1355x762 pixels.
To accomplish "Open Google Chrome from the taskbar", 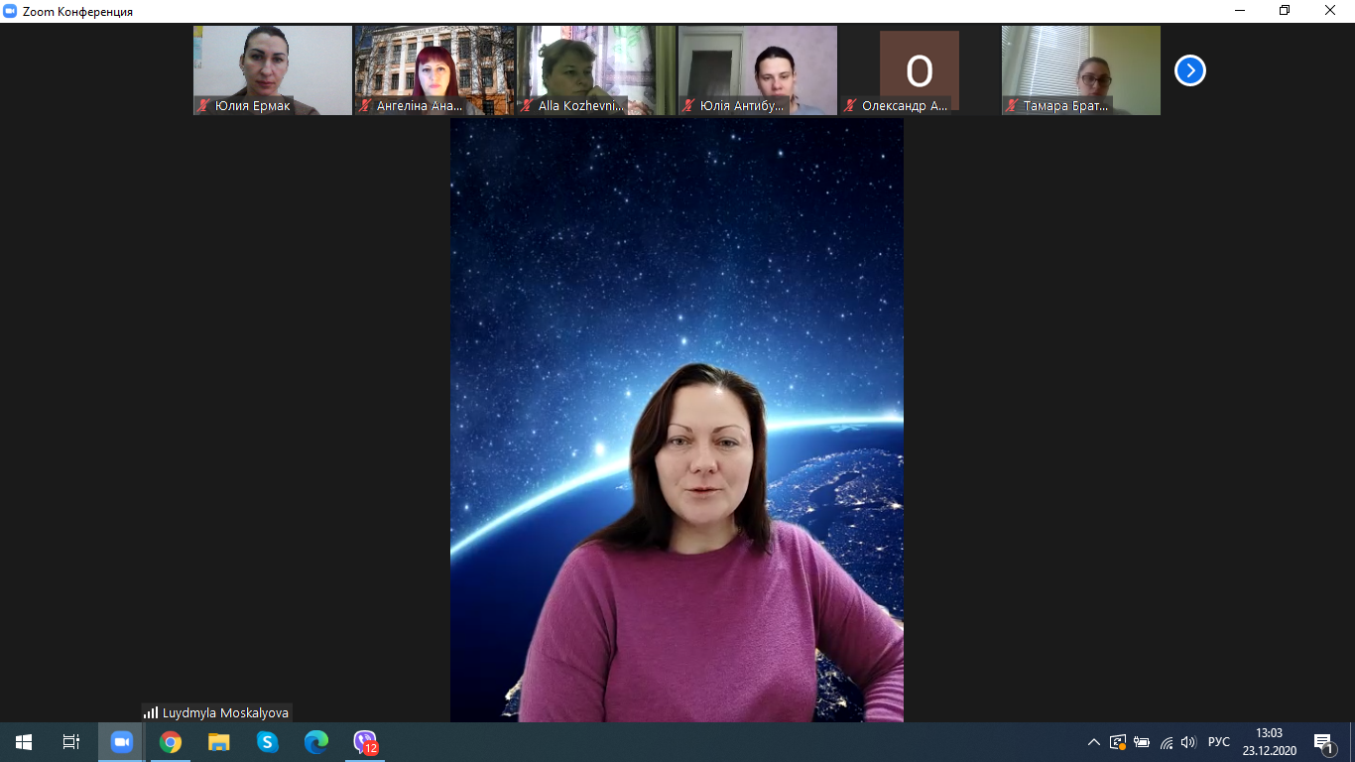I will point(171,742).
